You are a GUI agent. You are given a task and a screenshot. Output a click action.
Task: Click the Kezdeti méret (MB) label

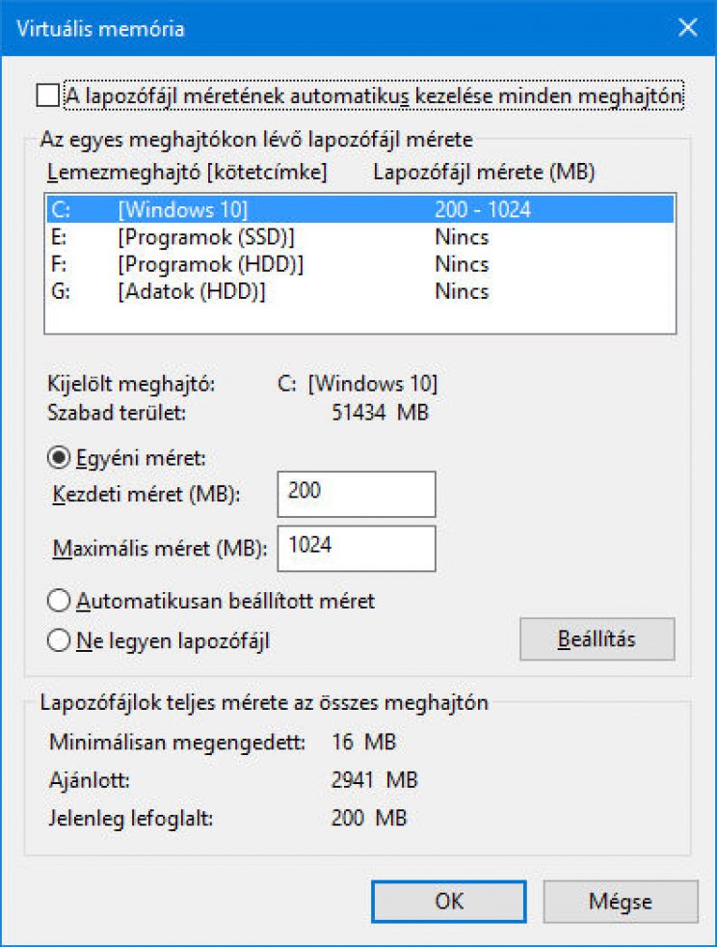point(146,494)
